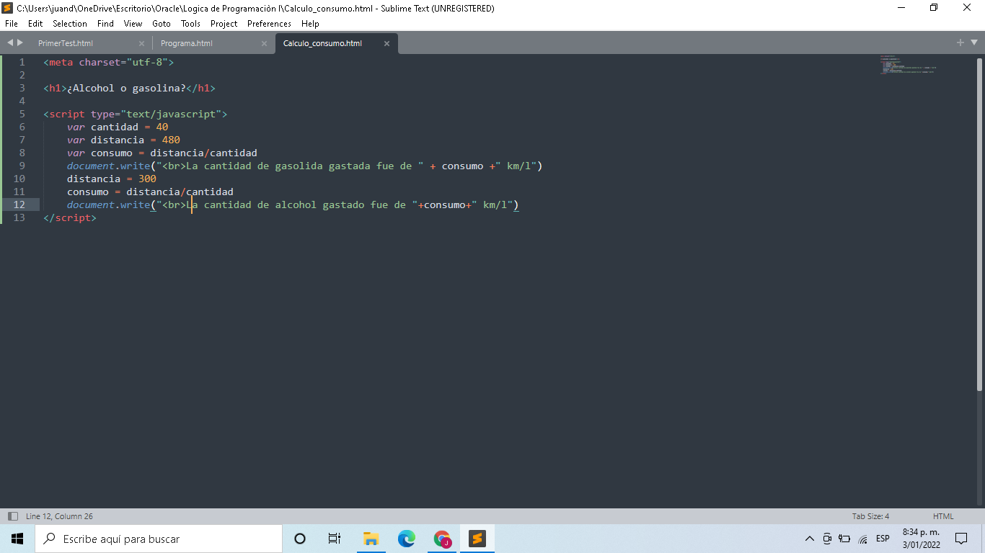Click the vertical editor scrollbar

[x=979, y=223]
